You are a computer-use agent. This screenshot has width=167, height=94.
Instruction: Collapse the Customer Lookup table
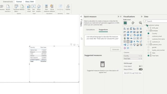point(145,25)
